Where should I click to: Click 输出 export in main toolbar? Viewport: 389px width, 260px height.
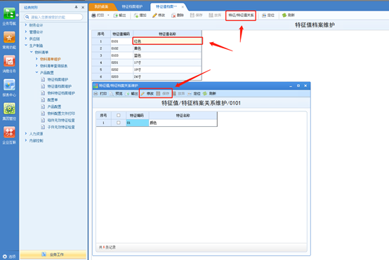click(119, 15)
